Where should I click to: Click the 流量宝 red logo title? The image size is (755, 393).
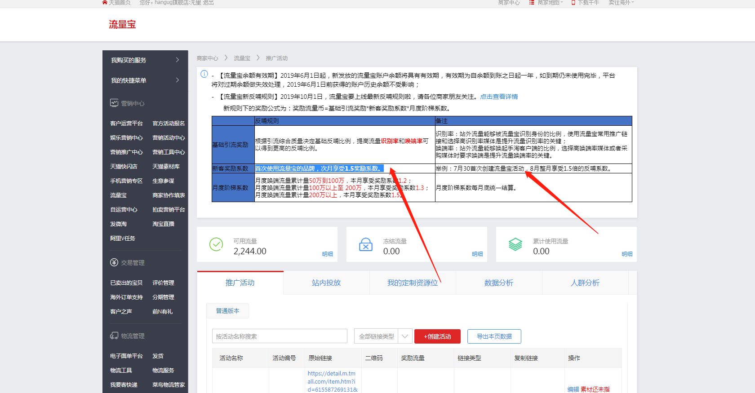tap(122, 24)
